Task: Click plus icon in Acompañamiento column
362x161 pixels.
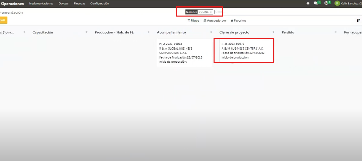Action: click(211, 32)
